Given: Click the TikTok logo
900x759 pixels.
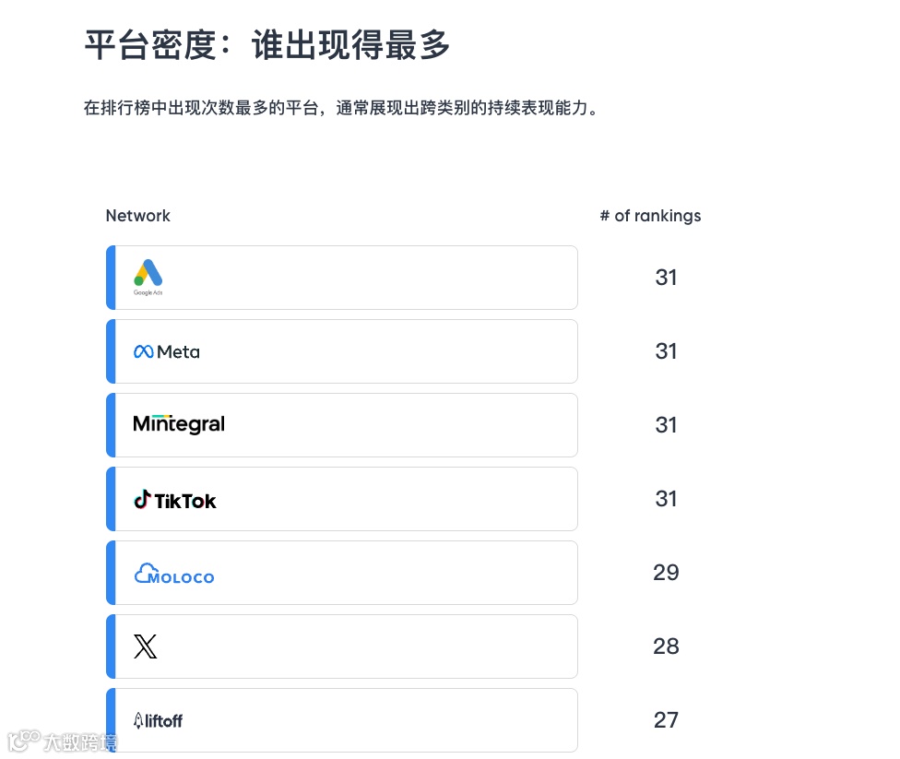Looking at the screenshot, I should click(175, 500).
